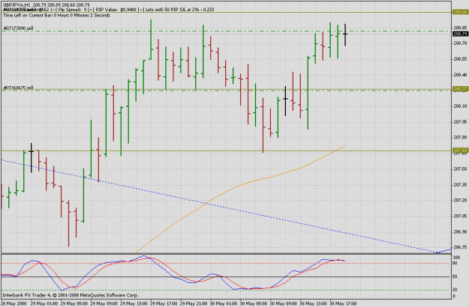The image size is (469, 307).
Task: Click the 30 May 05:00 time label
Action: (254, 304)
